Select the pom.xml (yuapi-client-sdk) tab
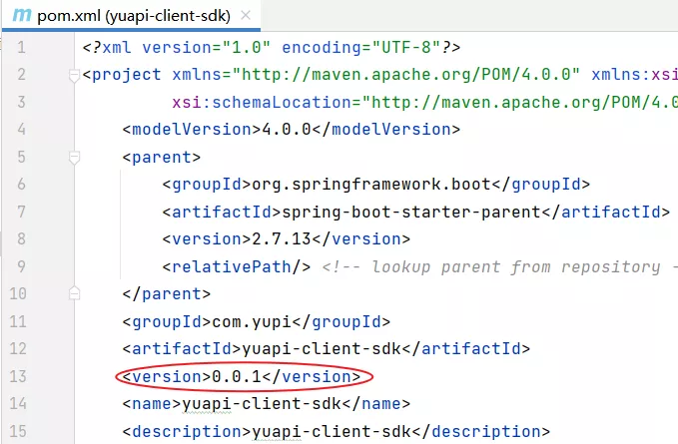 [x=131, y=16]
